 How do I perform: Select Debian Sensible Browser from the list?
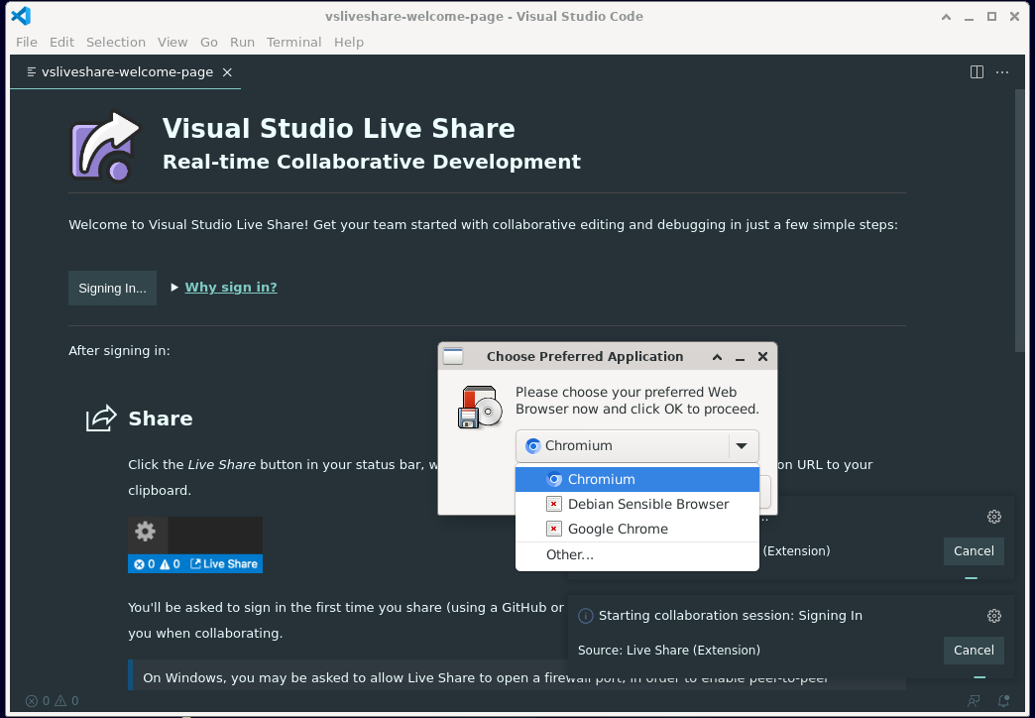[647, 504]
